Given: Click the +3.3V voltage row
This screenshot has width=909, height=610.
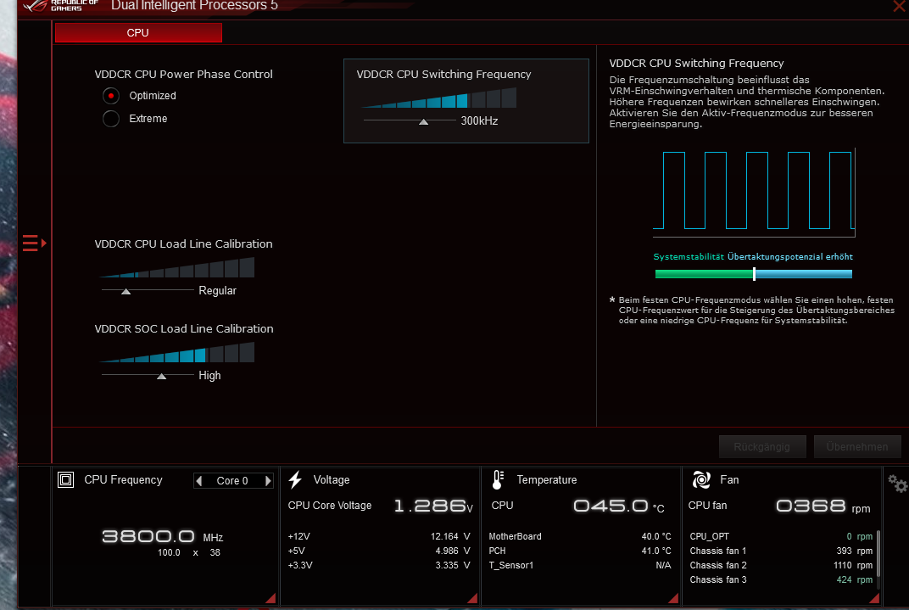Looking at the screenshot, I should click(x=379, y=565).
